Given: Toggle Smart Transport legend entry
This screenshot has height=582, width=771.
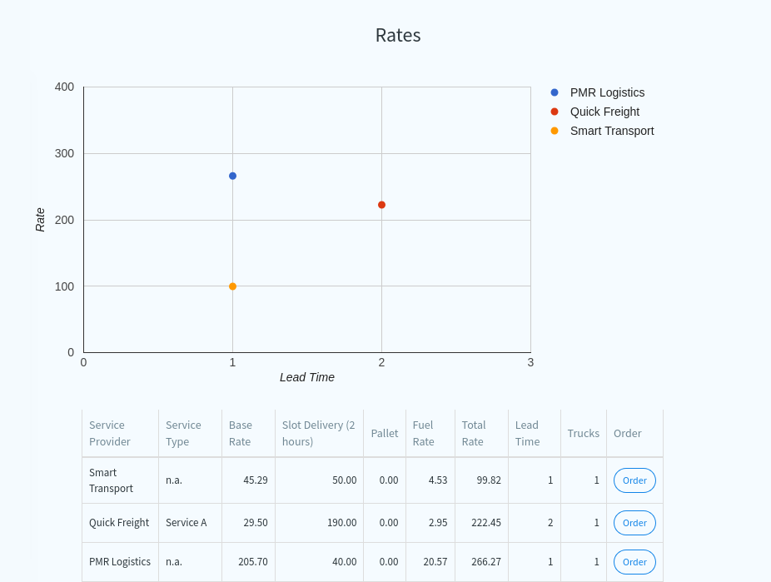Looking at the screenshot, I should (611, 131).
